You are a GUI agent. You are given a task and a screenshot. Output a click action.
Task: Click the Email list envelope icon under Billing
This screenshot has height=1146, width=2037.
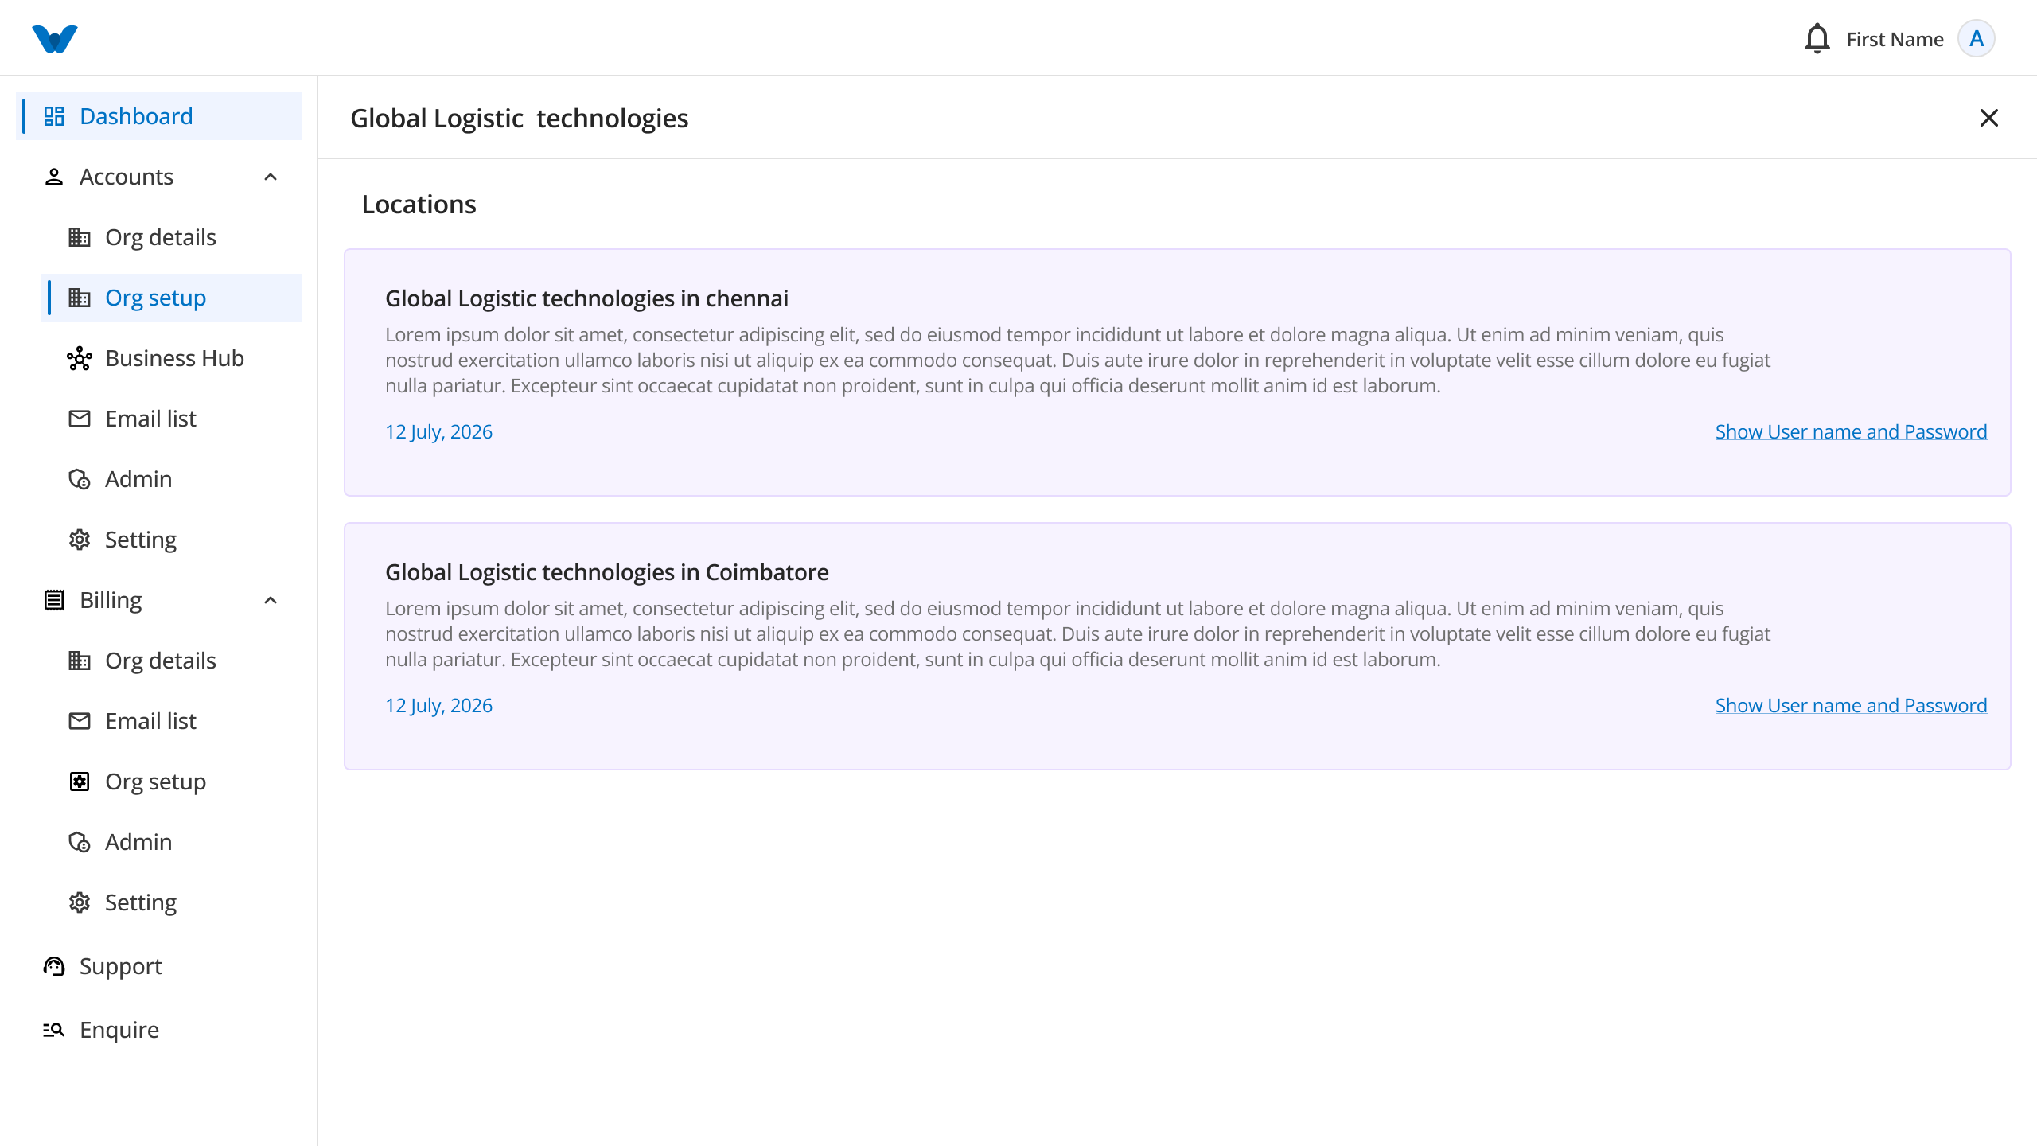[x=80, y=721]
